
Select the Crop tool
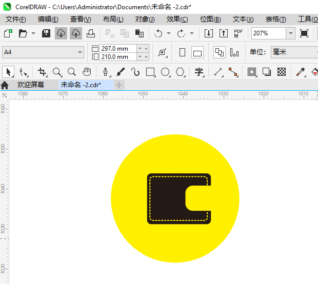(42, 72)
